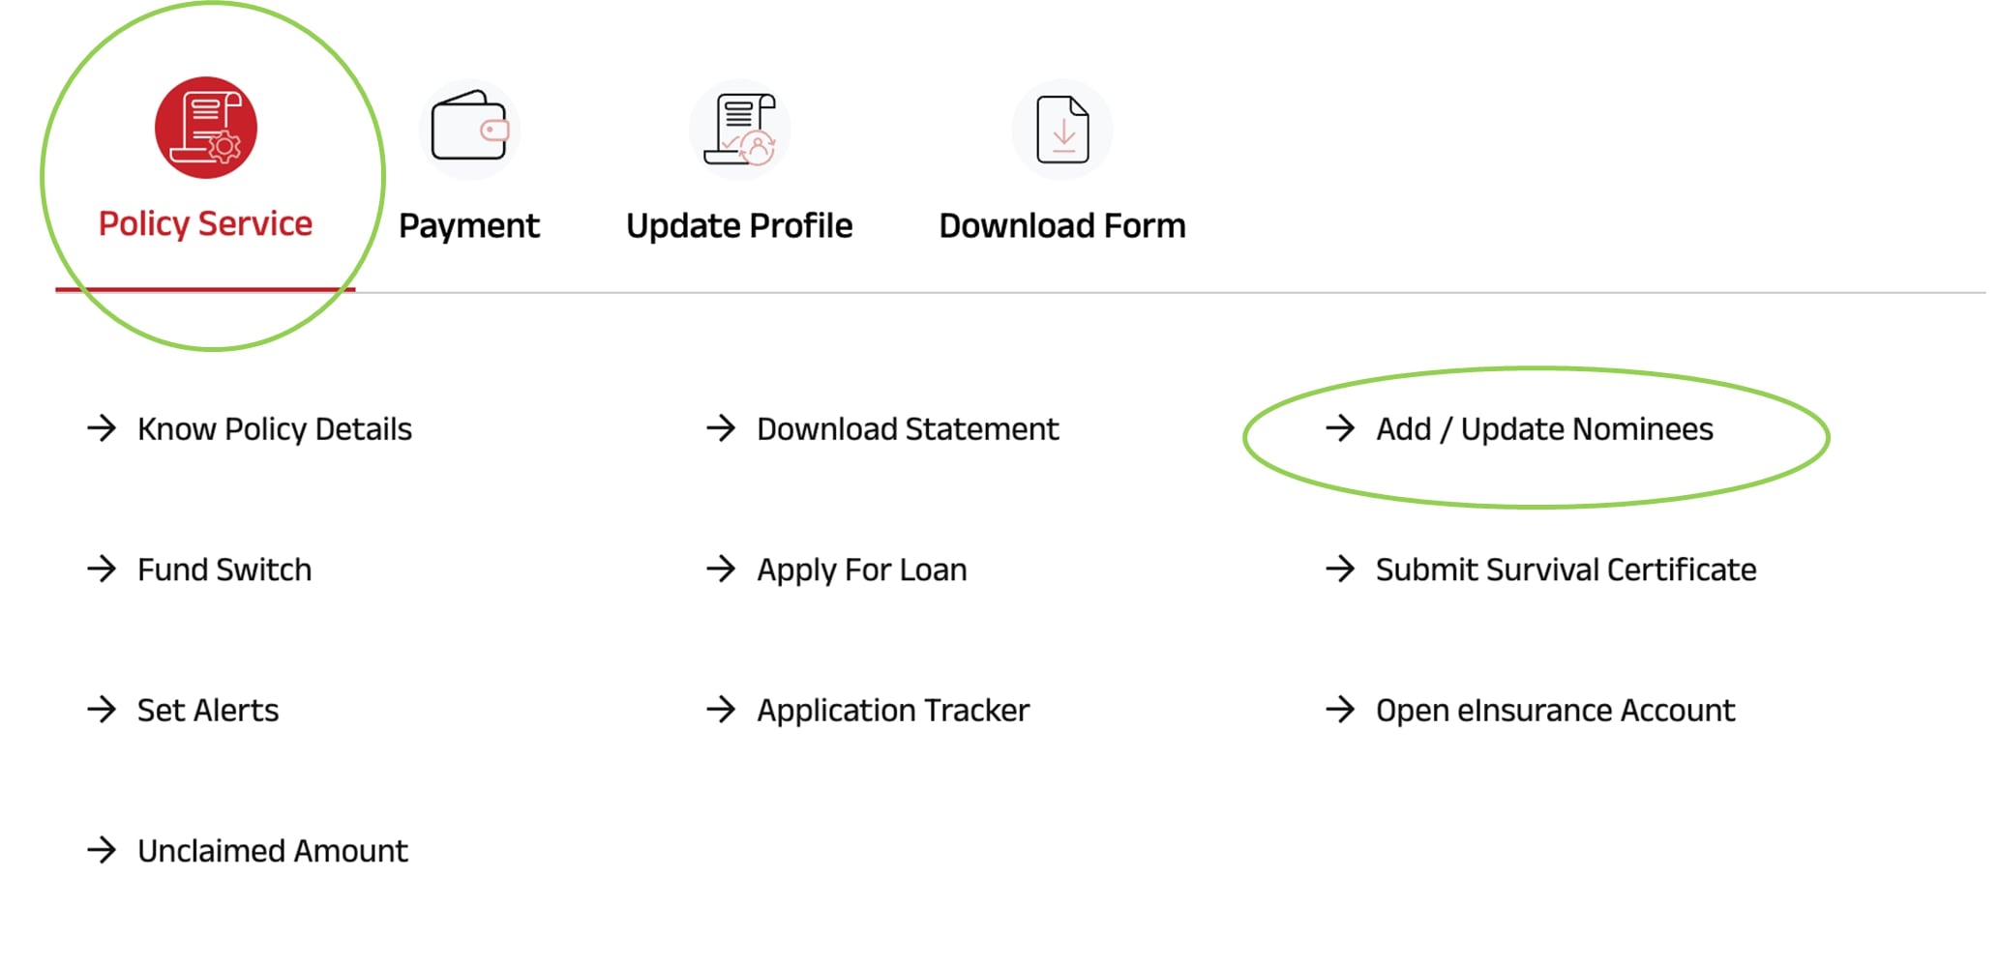Viewport: 1999px width, 964px height.
Task: Click the arrow next to Fund Switch
Action: coord(102,569)
